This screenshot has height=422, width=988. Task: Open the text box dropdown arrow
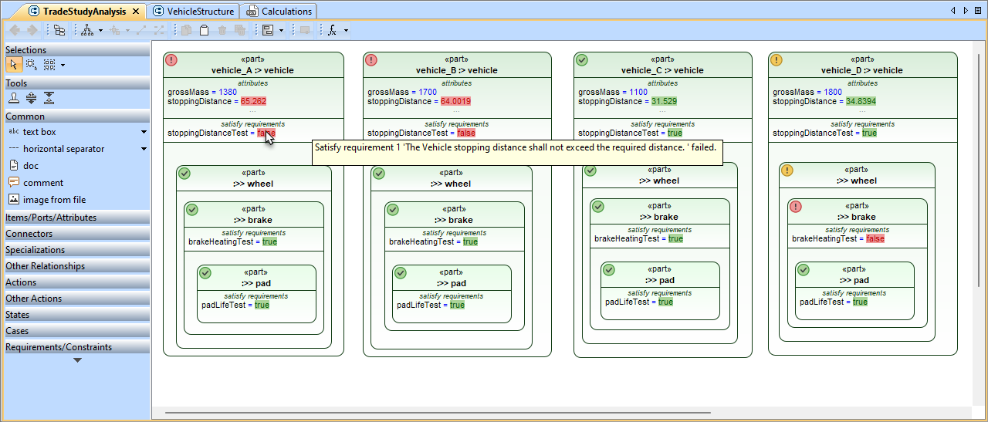coord(144,132)
